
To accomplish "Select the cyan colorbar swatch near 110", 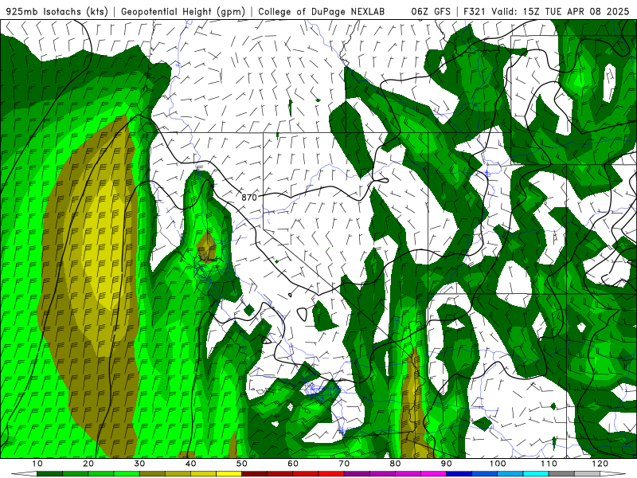I will pos(536,474).
